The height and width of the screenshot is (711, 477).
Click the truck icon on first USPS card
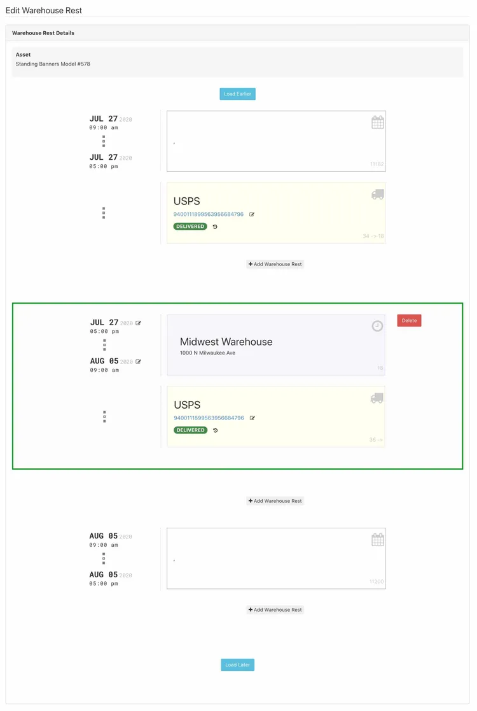coord(377,195)
